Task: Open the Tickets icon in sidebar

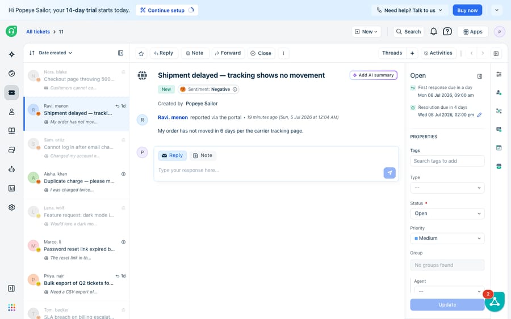Action: pyautogui.click(x=12, y=93)
